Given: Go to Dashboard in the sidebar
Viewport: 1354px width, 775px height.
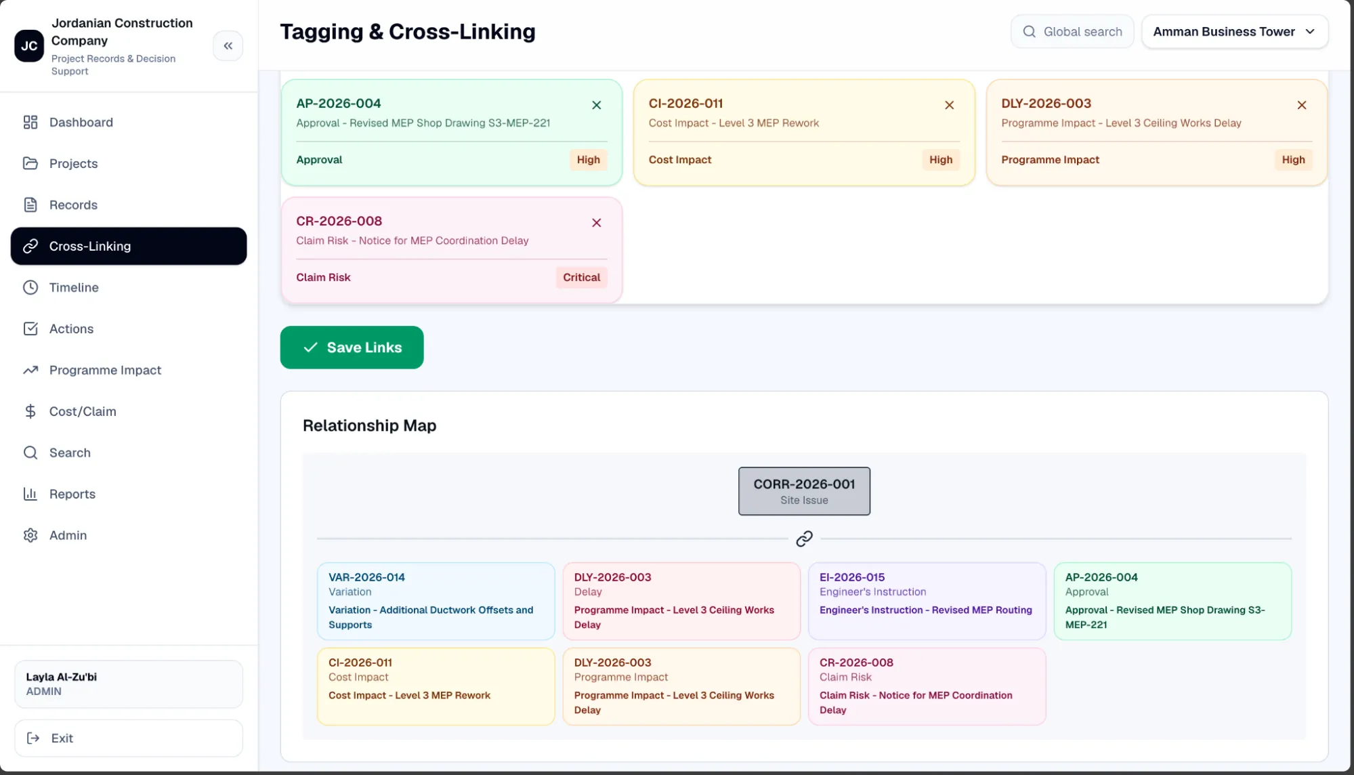Looking at the screenshot, I should (x=129, y=122).
